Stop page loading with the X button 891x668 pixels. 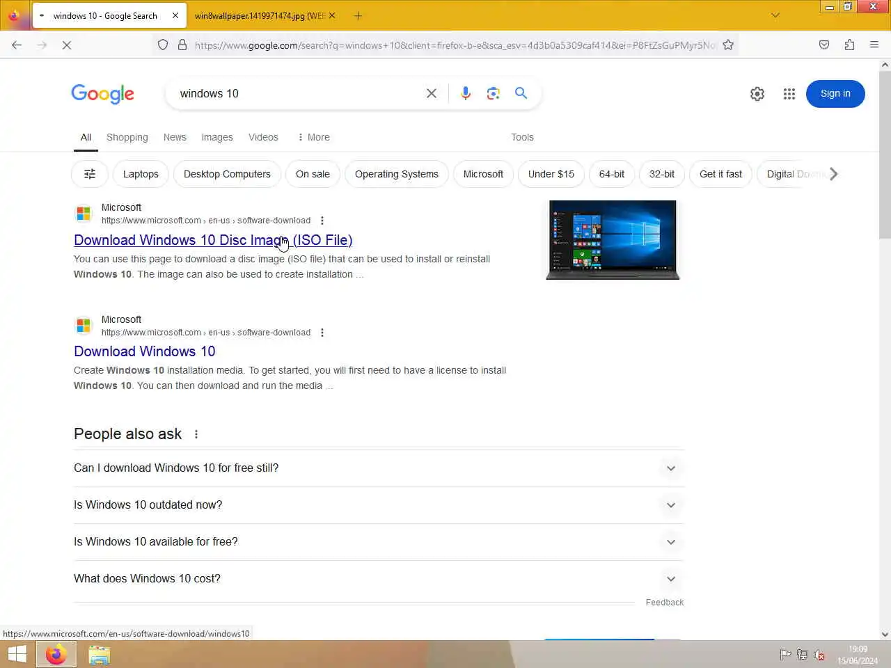[x=67, y=45]
